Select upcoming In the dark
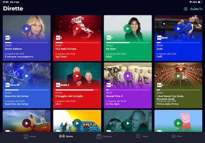Viewport: 205px width, 143px height. [113, 104]
